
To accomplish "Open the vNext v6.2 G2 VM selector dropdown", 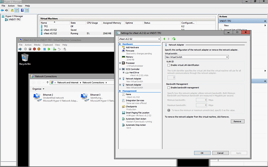I will pos(139,39).
